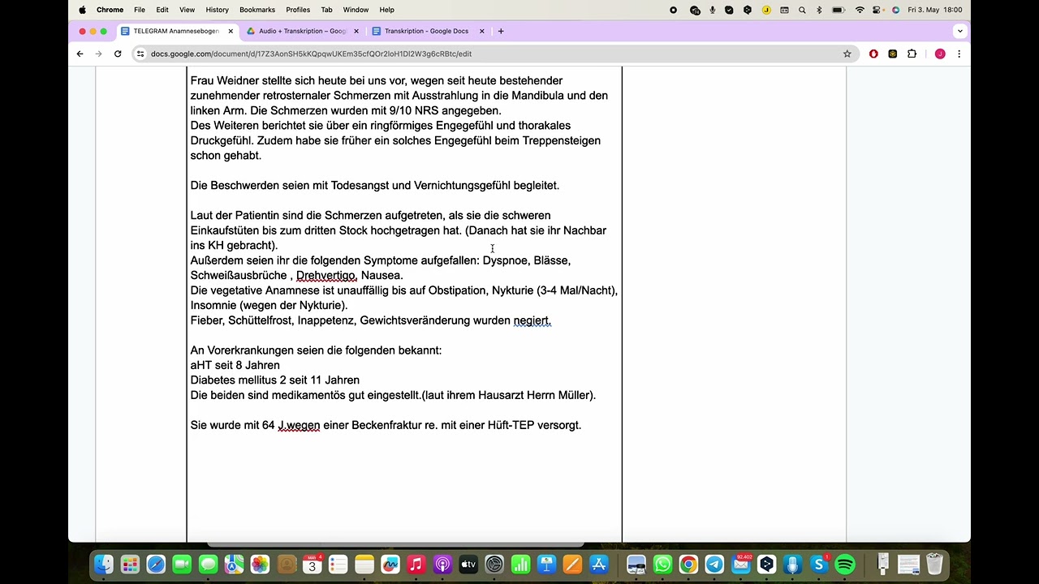Open Photos from the Dock

click(x=260, y=565)
